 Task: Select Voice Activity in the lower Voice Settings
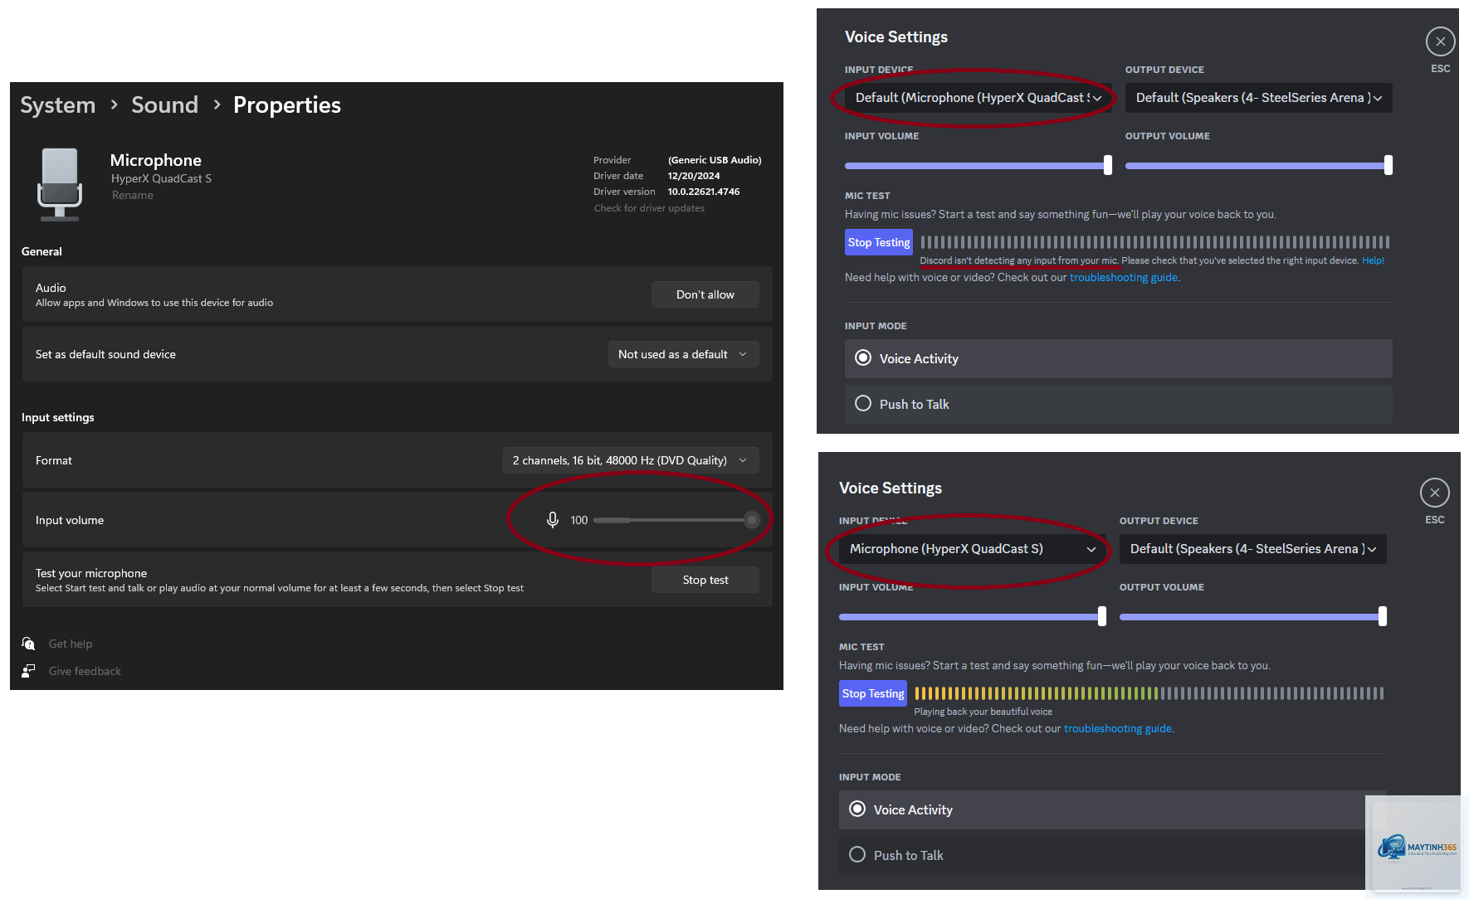[x=1113, y=809]
